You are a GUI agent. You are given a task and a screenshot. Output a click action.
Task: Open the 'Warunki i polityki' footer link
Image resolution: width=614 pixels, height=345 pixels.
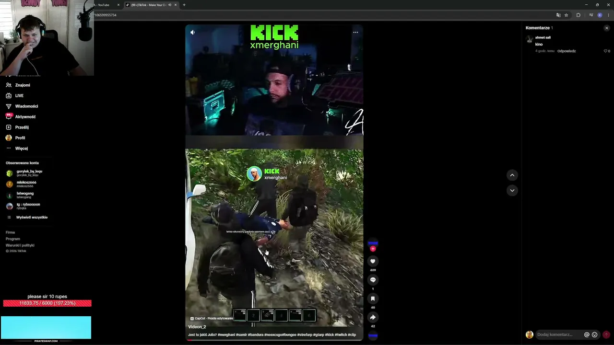[x=20, y=245]
